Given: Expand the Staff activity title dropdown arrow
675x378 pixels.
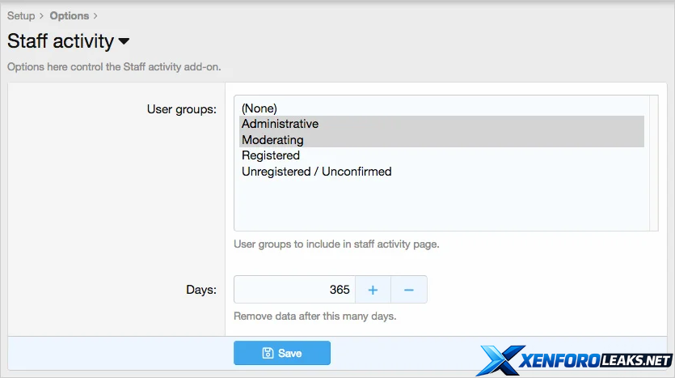Looking at the screenshot, I should pyautogui.click(x=124, y=41).
